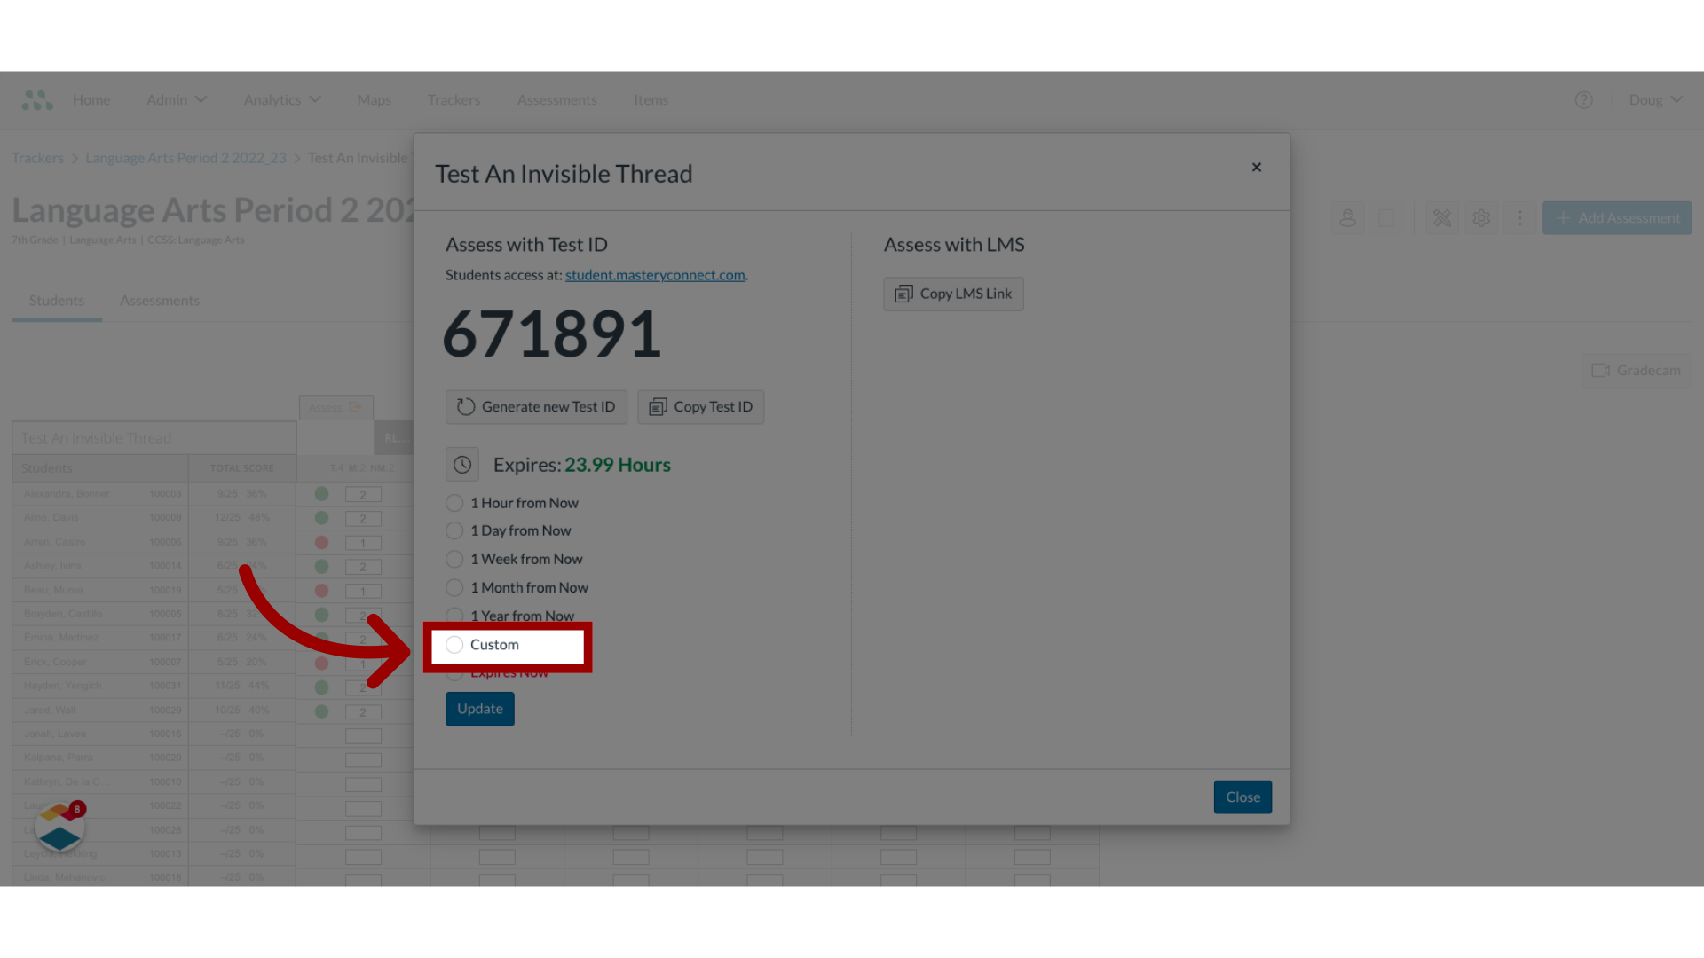This screenshot has height=958, width=1704.
Task: Switch to the Students tab
Action: 55,300
